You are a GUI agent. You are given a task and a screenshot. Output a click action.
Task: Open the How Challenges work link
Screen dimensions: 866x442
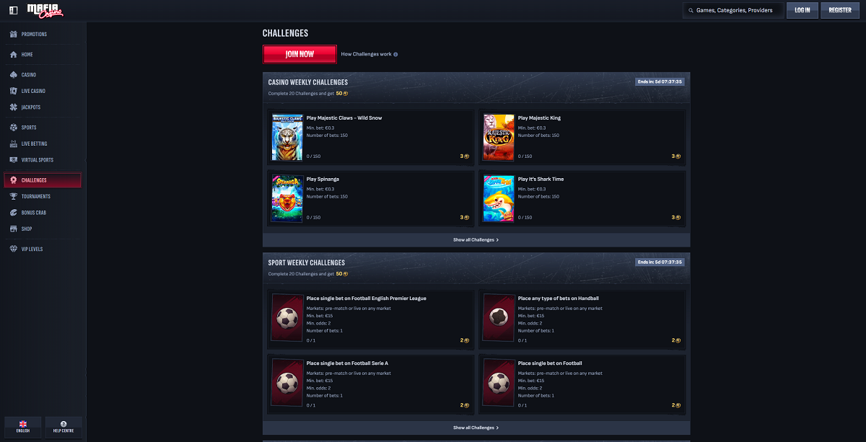[x=367, y=54]
